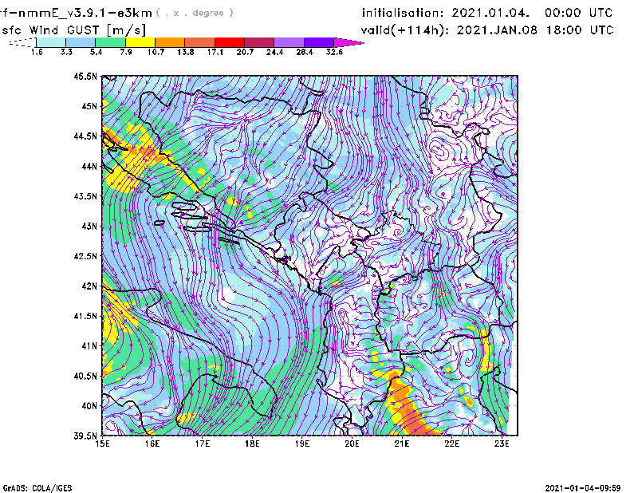Click the legend value 7.9

click(x=126, y=52)
